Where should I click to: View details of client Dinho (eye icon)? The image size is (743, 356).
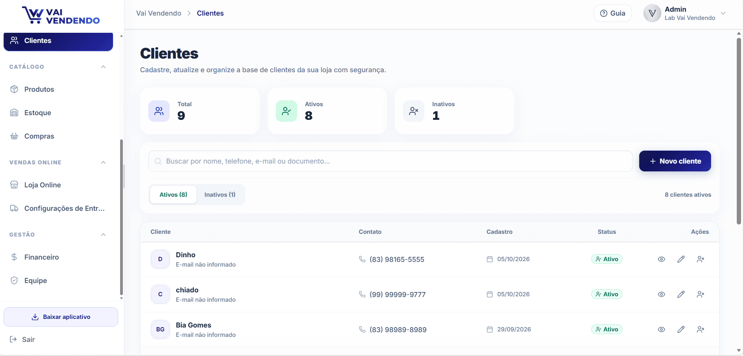pos(661,259)
